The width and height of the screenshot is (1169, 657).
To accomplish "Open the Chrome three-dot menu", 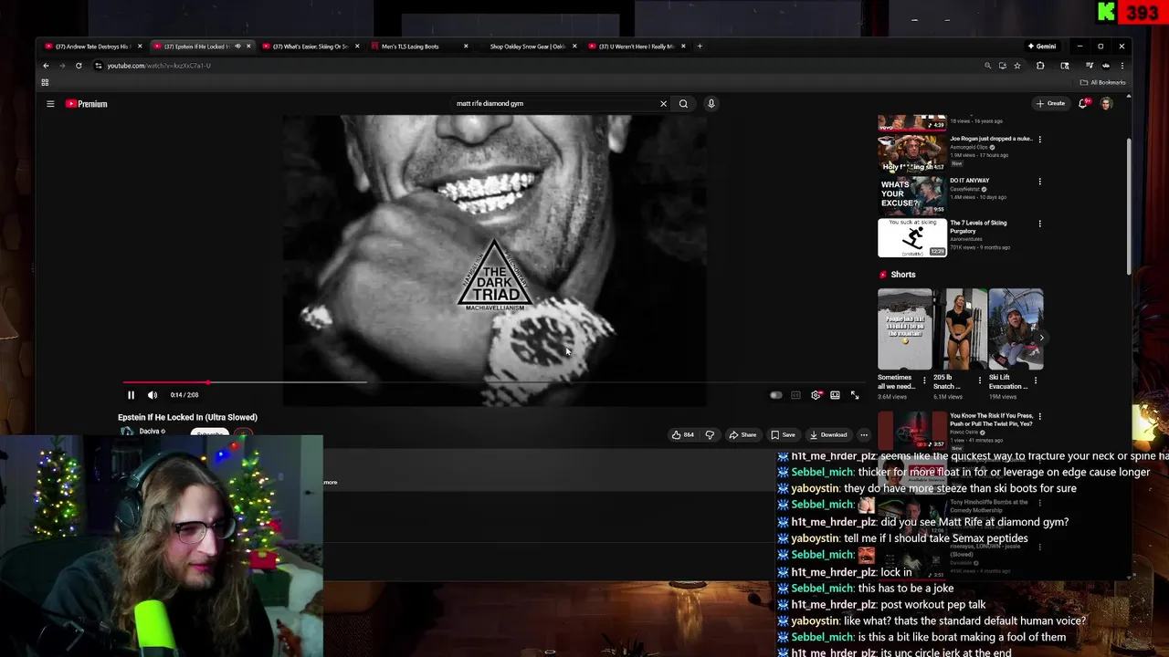I will [1122, 66].
